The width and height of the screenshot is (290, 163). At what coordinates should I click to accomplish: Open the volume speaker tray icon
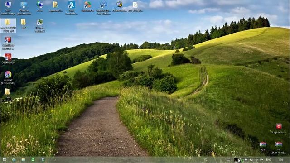point(256,160)
